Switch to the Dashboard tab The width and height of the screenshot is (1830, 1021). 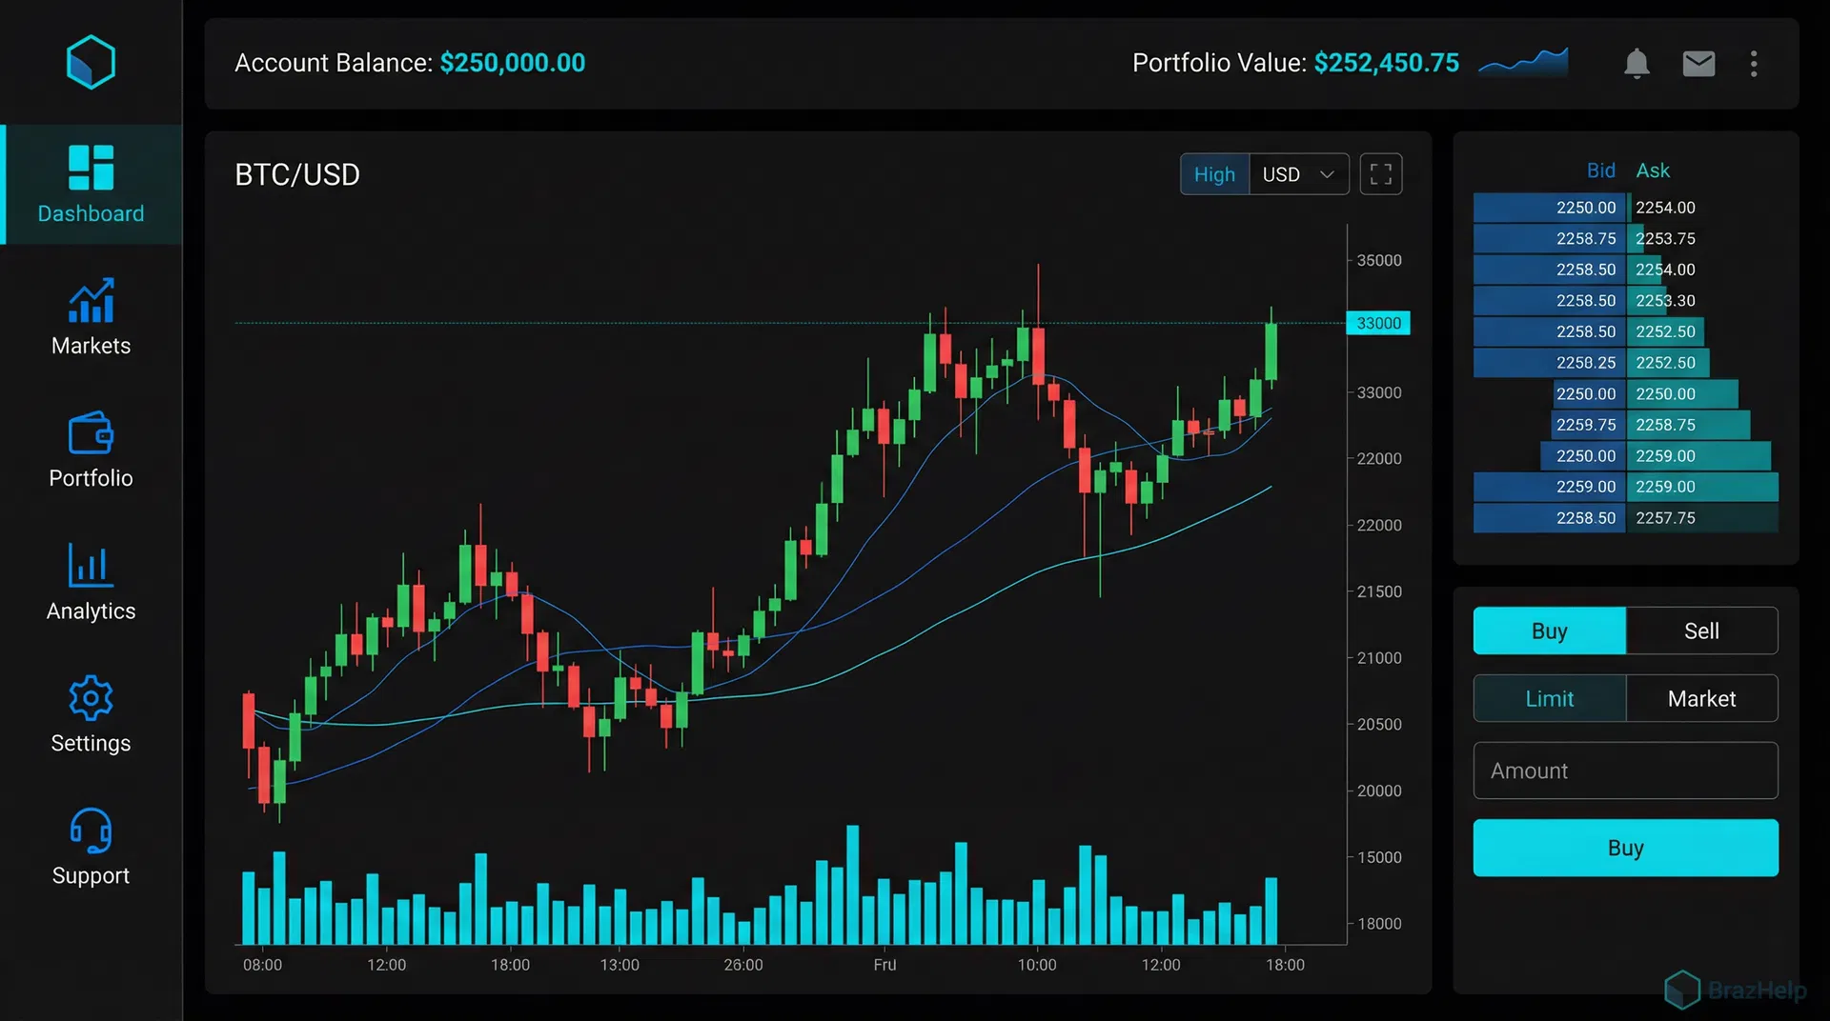tap(91, 186)
